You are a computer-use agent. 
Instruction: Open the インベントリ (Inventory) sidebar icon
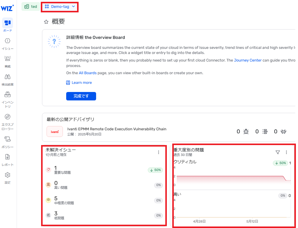point(8,95)
